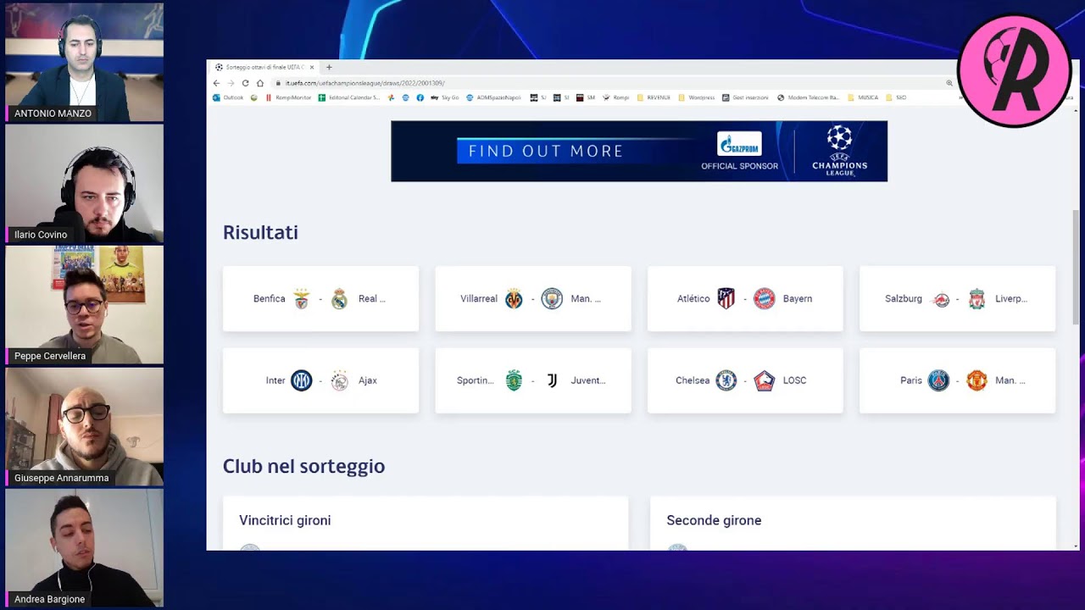This screenshot has height=610, width=1085.
Task: Click the Juventus crest
Action: [x=552, y=380]
